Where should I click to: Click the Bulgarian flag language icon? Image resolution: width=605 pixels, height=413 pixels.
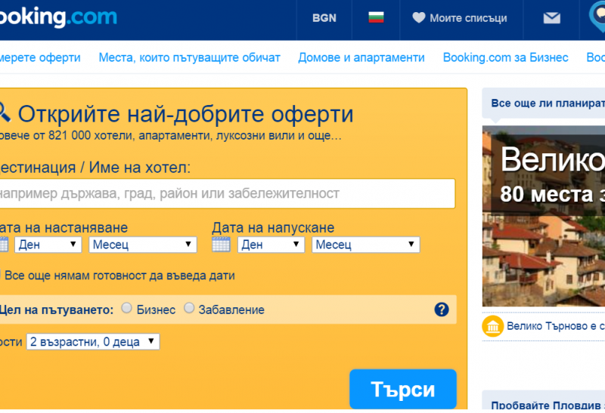click(376, 17)
